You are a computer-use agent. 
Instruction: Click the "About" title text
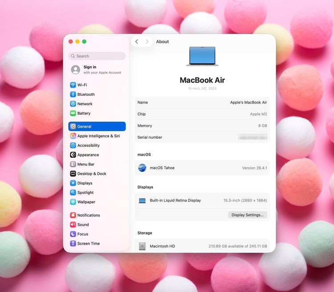tap(162, 41)
